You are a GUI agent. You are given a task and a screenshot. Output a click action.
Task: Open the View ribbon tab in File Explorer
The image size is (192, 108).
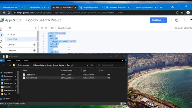pyautogui.click(x=26, y=61)
